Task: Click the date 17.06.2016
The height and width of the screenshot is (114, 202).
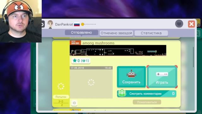Action: (77, 68)
